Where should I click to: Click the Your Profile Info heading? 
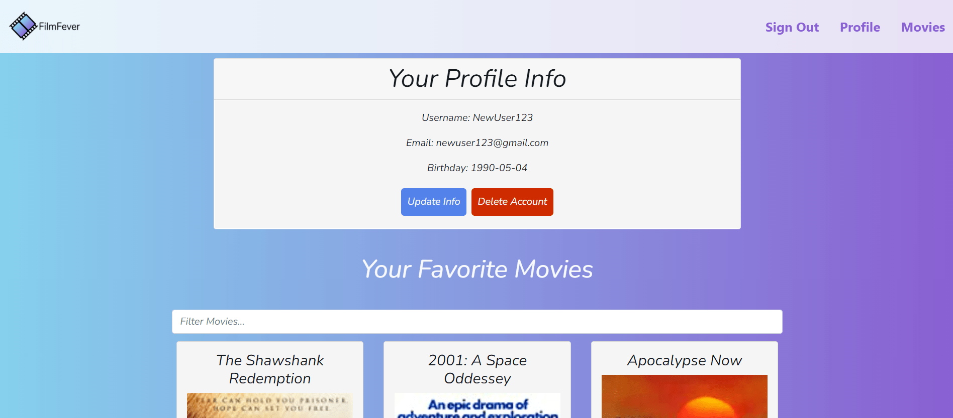tap(477, 79)
